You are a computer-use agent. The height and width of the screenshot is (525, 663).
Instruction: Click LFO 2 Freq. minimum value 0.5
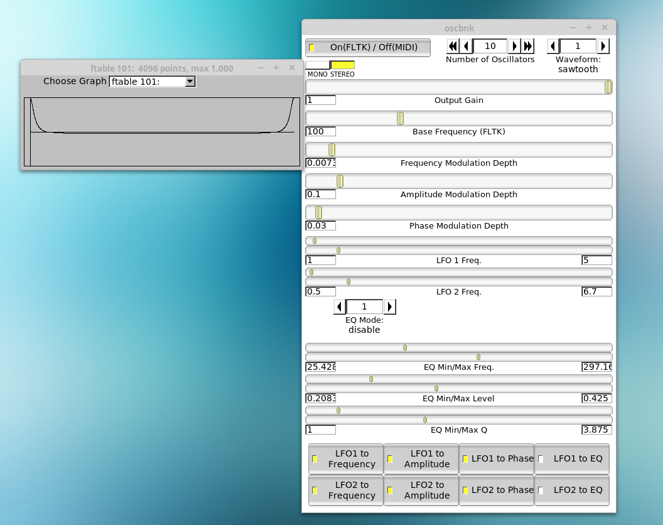click(x=320, y=291)
